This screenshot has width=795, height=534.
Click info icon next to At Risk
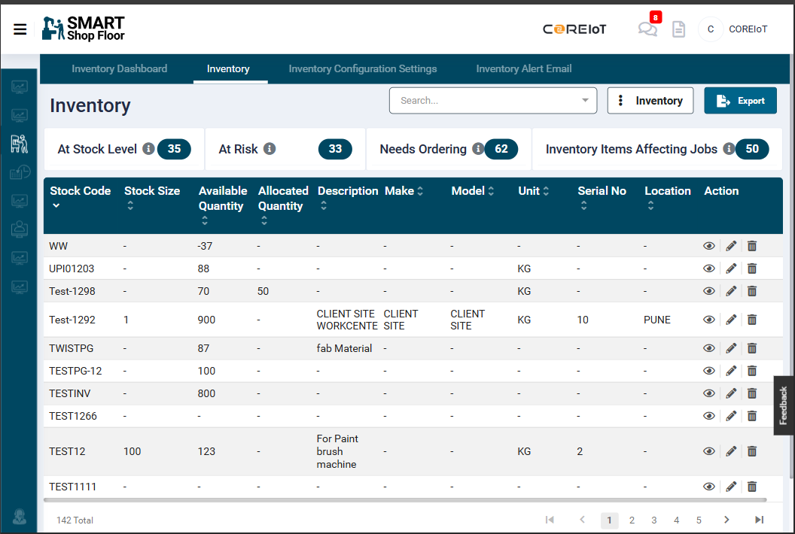point(270,149)
